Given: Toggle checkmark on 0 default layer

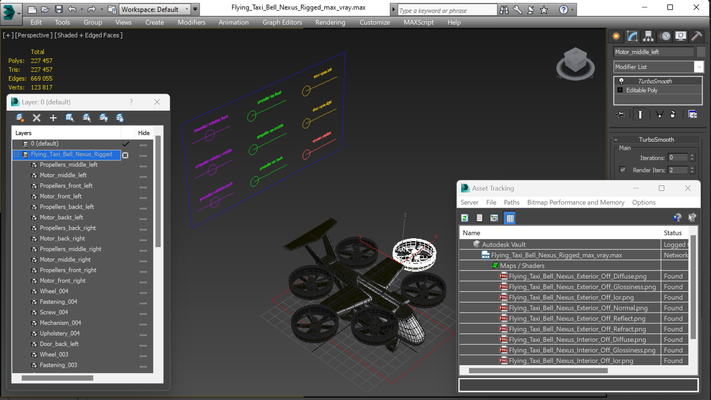Looking at the screenshot, I should (125, 144).
